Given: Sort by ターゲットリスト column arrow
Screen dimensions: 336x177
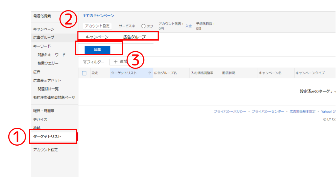Looking at the screenshot, I should [x=150, y=73].
